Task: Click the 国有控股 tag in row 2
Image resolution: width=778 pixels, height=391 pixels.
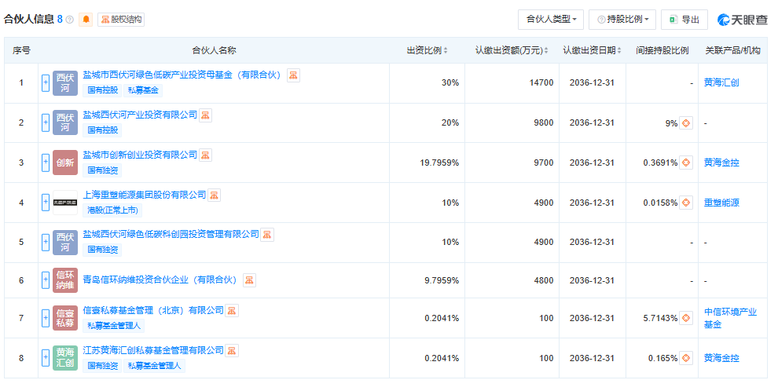Action: 103,130
